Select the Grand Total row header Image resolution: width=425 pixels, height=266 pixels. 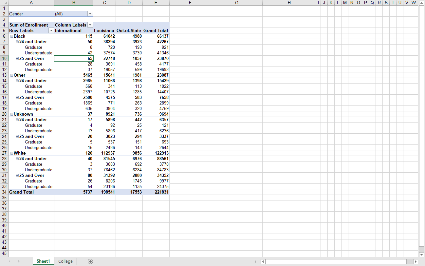point(21,192)
